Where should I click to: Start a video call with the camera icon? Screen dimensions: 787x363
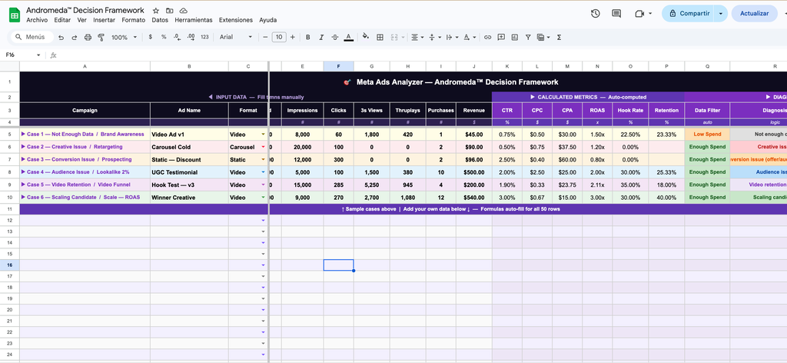pos(639,14)
